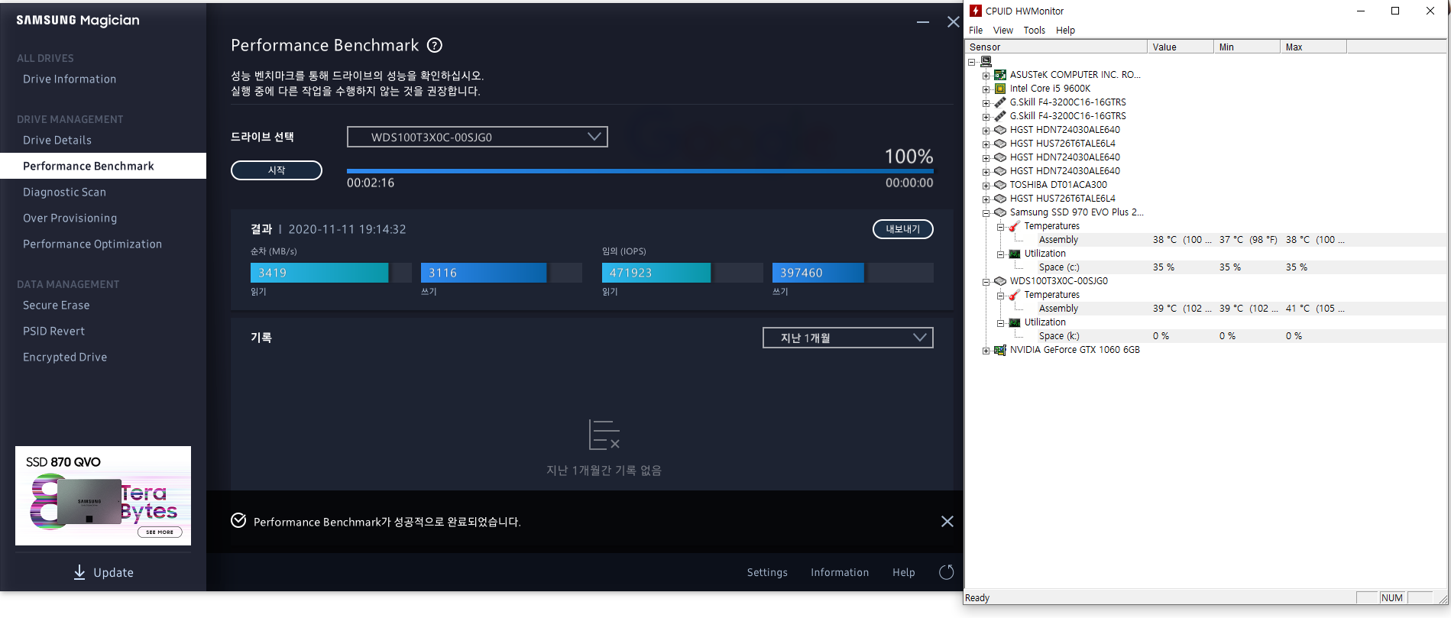
Task: Click the first G.Skill memory module icon
Action: pyautogui.click(x=1000, y=102)
